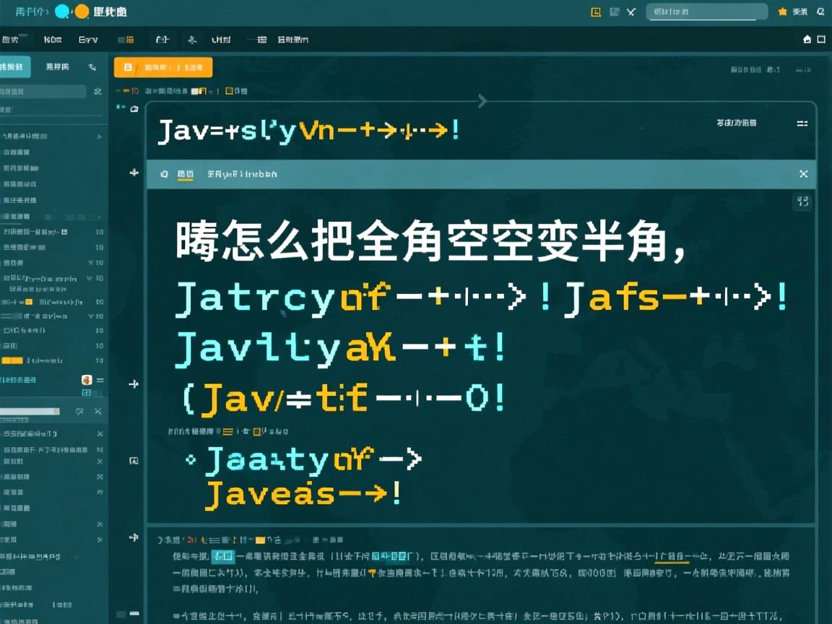This screenshot has width=832, height=624.
Task: Open the filter icon beside the sidebar search field
Action: tap(98, 92)
